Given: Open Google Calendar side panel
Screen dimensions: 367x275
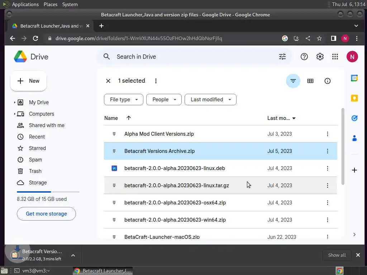Looking at the screenshot, I should (354, 78).
